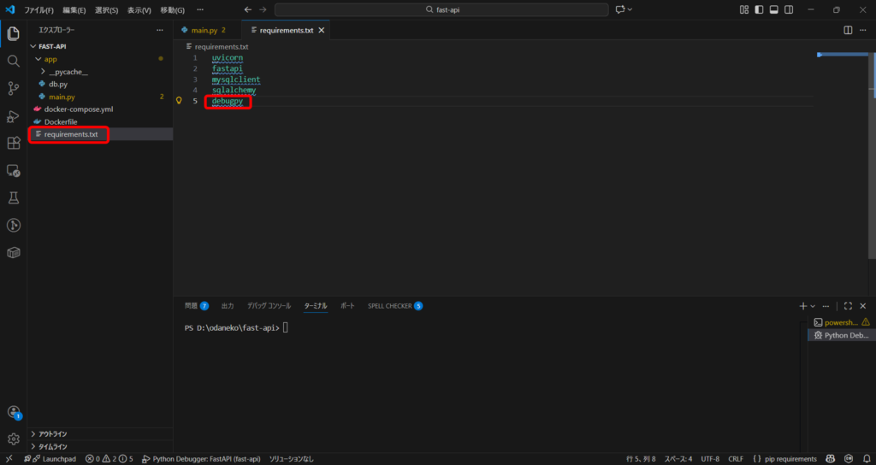876x465 pixels.
Task: Expand the __pycache__ folder
Action: pyautogui.click(x=43, y=73)
